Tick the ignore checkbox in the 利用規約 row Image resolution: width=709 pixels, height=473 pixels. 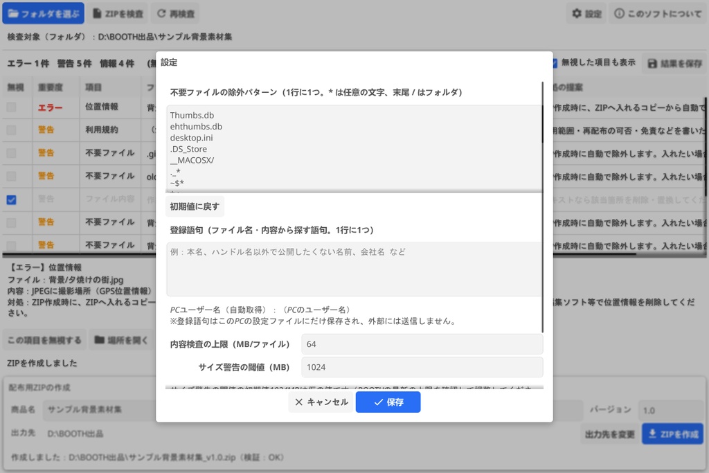coord(11,130)
